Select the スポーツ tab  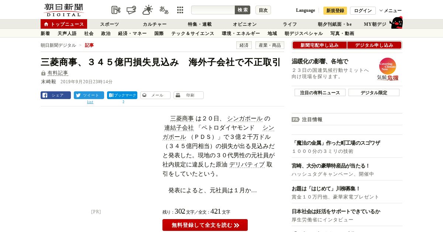coord(110,24)
